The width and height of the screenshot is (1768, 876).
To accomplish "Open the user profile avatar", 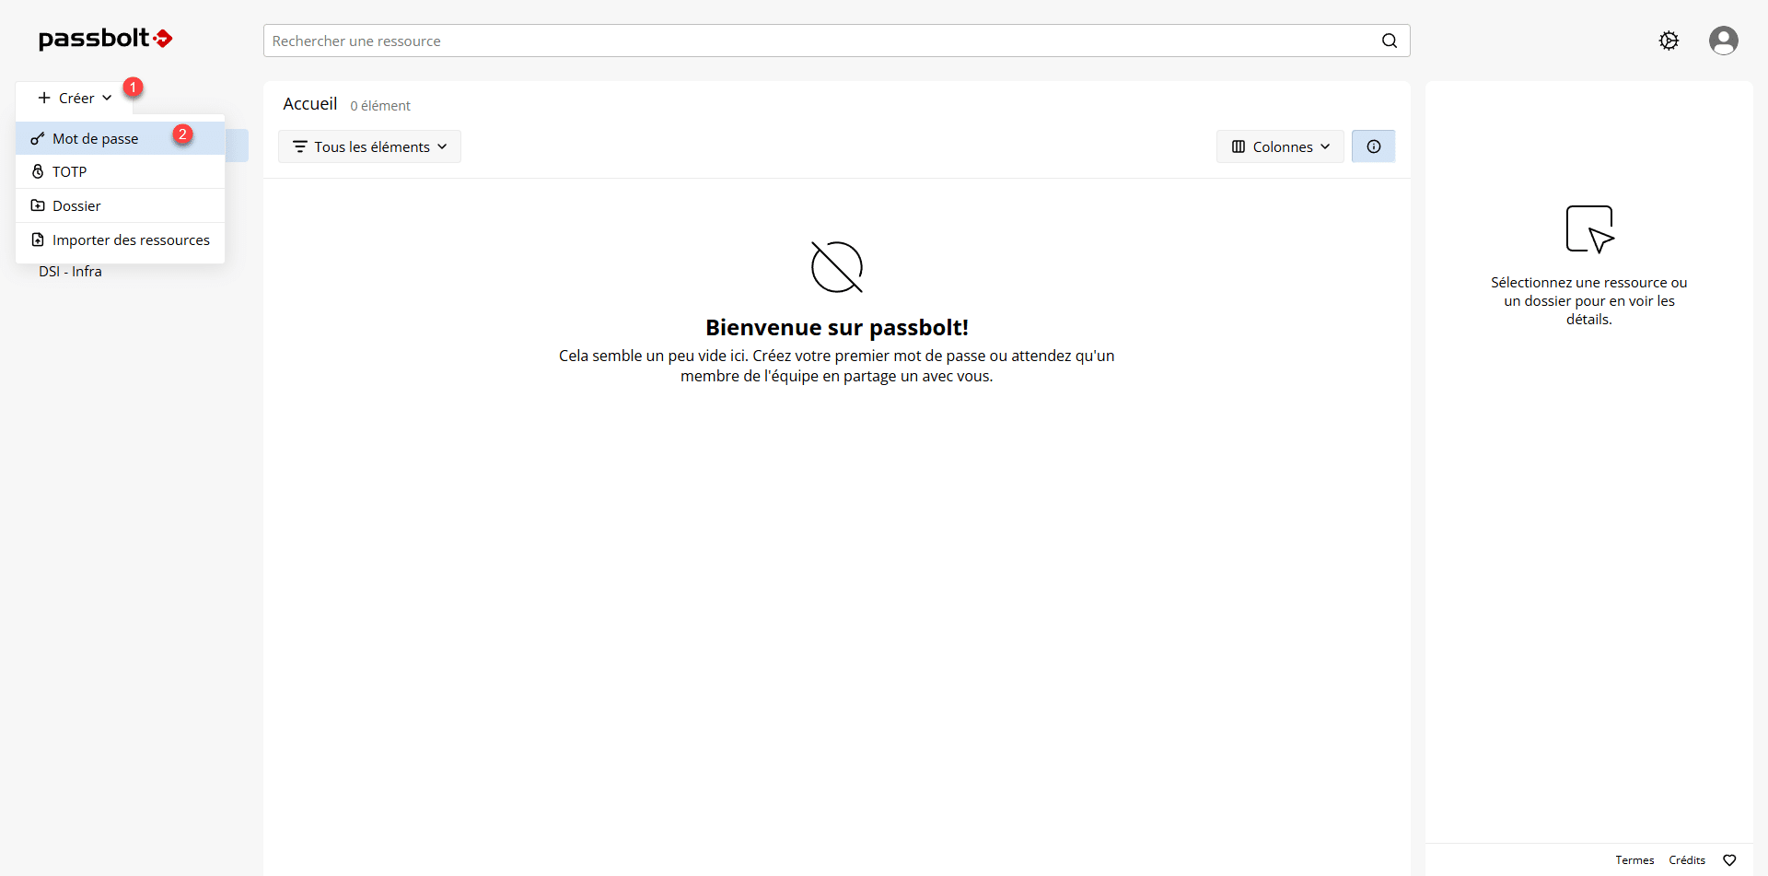I will click(1723, 41).
